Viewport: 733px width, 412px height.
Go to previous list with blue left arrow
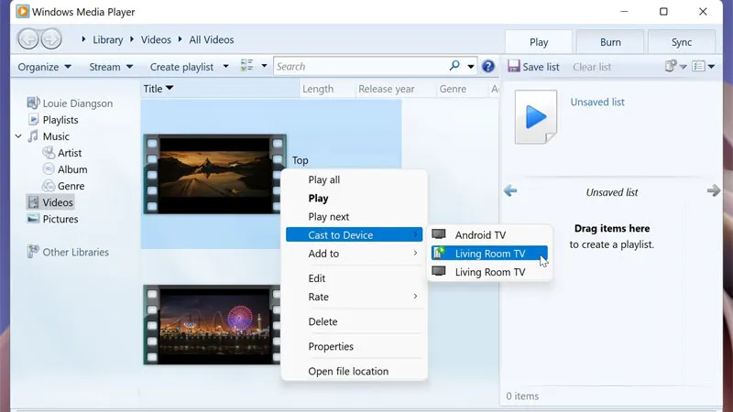click(x=510, y=190)
